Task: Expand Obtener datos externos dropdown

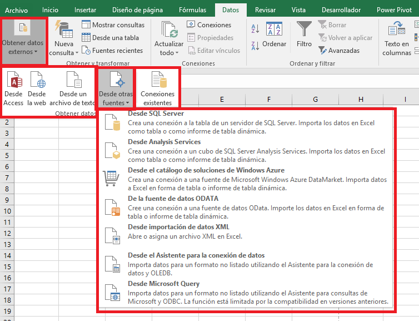Action: (x=23, y=41)
